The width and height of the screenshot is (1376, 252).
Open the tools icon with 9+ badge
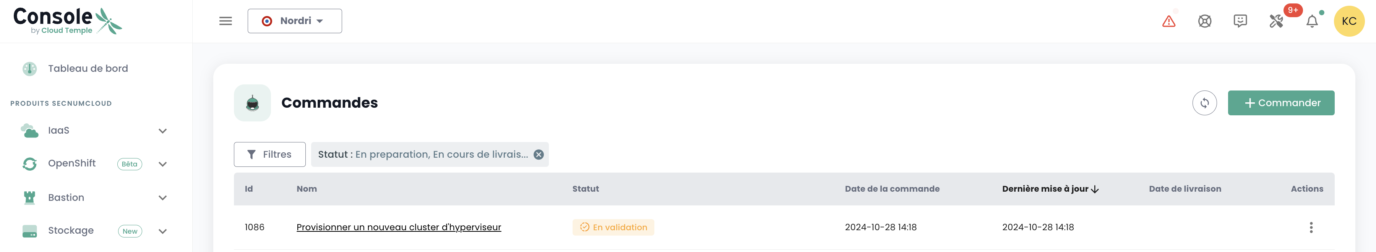click(x=1276, y=21)
